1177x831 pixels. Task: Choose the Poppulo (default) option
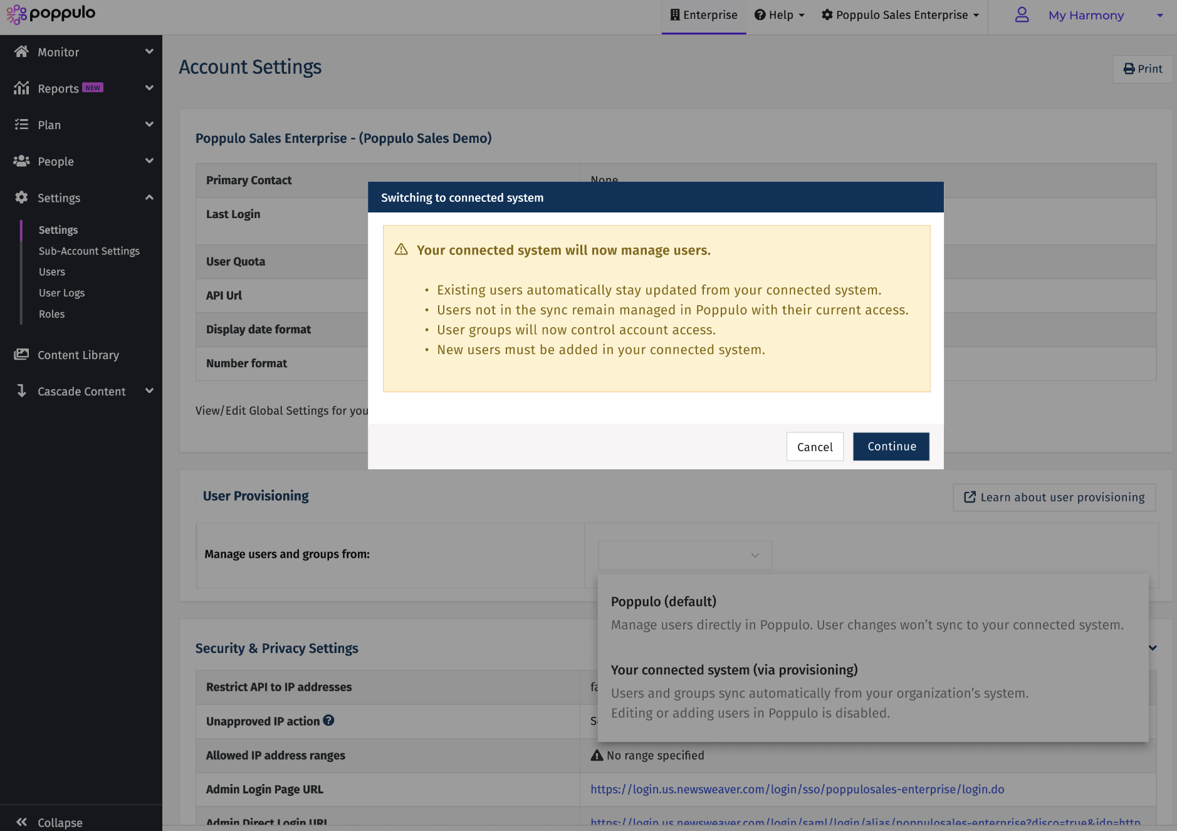[x=663, y=602]
